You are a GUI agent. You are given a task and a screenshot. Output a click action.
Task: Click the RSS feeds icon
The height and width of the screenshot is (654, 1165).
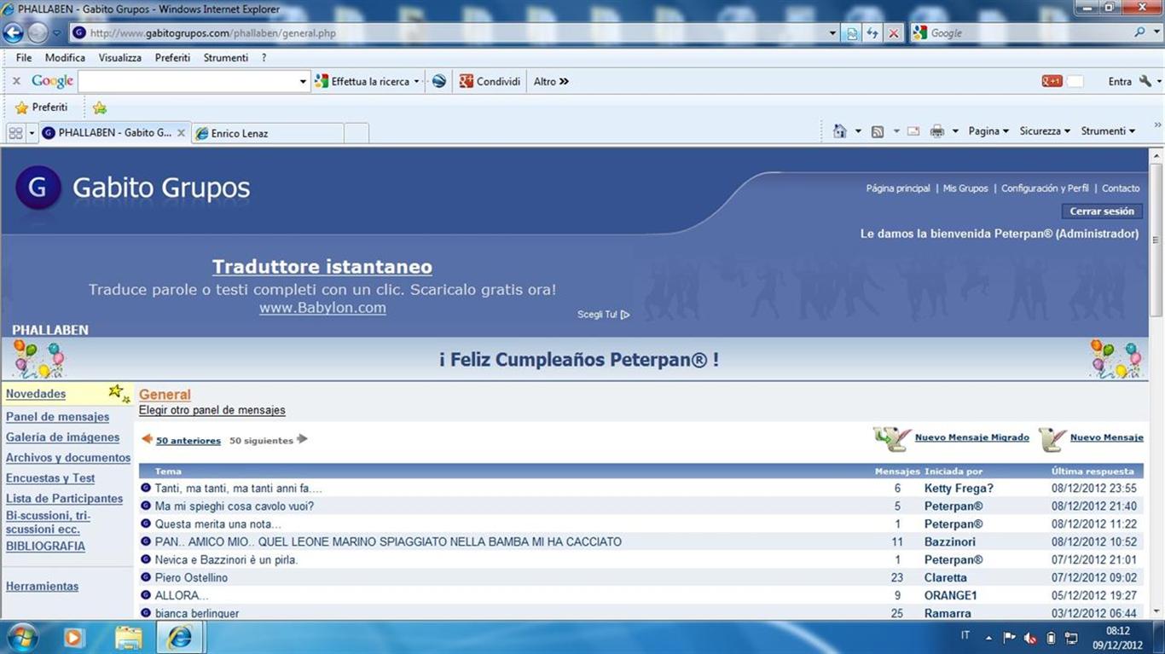pos(877,131)
